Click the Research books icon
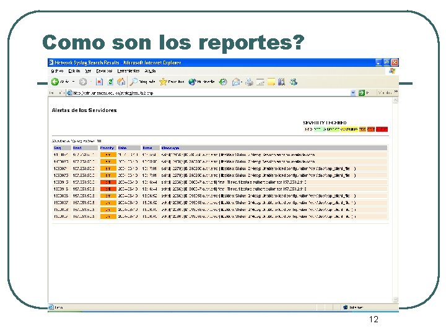Viewport: 446px width, 334px height. coord(282,82)
